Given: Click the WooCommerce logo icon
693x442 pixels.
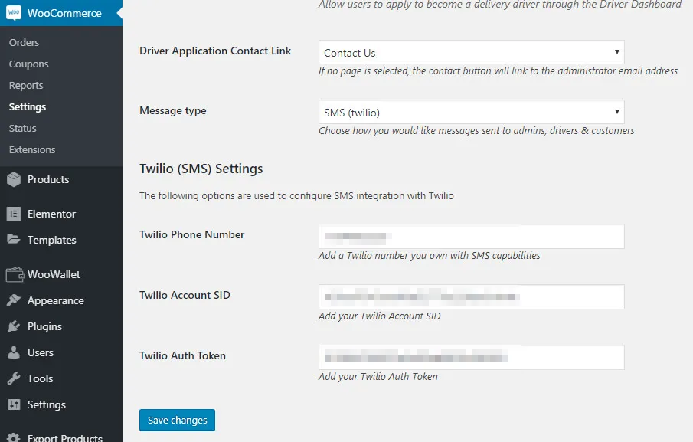Looking at the screenshot, I should tap(14, 13).
